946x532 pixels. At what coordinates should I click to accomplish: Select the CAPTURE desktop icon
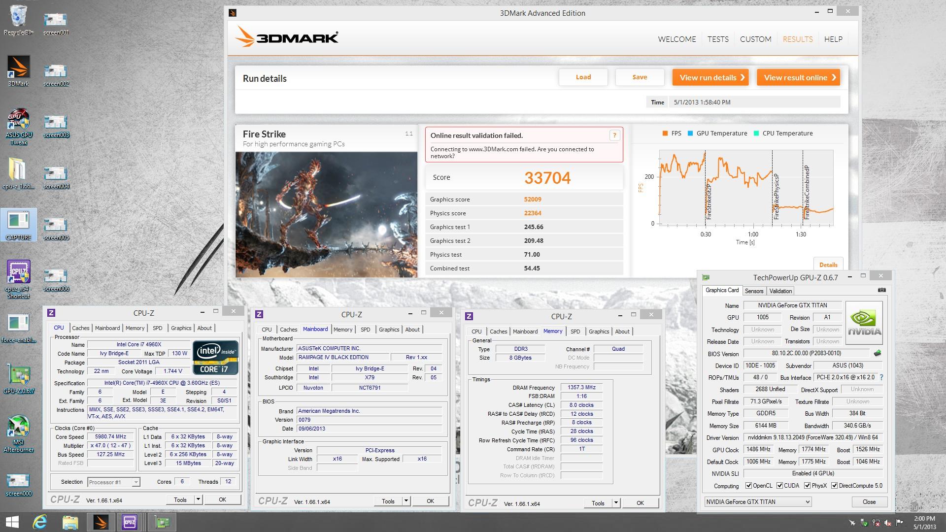click(x=19, y=225)
